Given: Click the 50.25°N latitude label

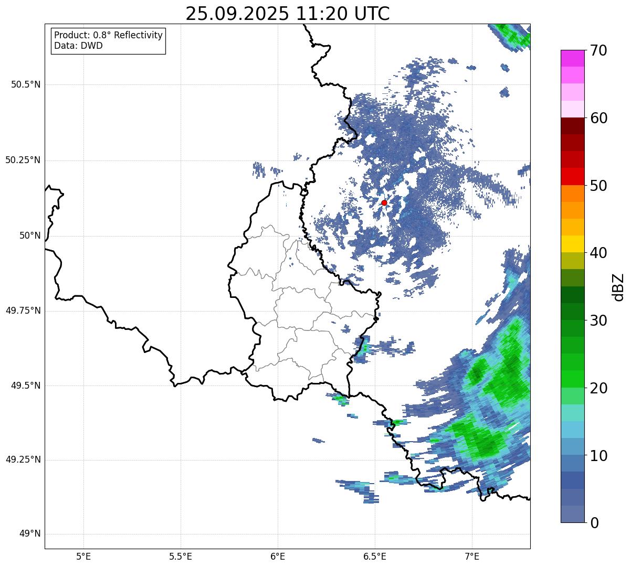Looking at the screenshot, I should pyautogui.click(x=23, y=160).
